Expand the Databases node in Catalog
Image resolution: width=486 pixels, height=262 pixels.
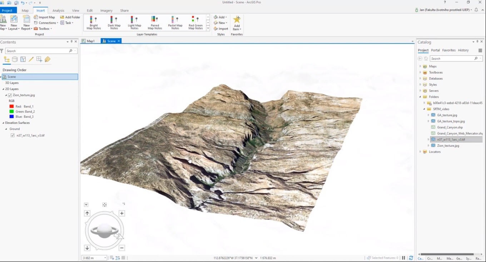[420, 79]
